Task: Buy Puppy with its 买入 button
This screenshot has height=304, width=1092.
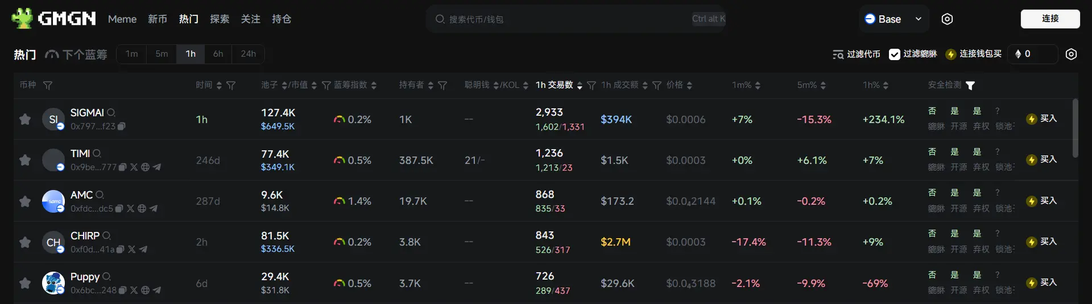Action: pos(1042,282)
